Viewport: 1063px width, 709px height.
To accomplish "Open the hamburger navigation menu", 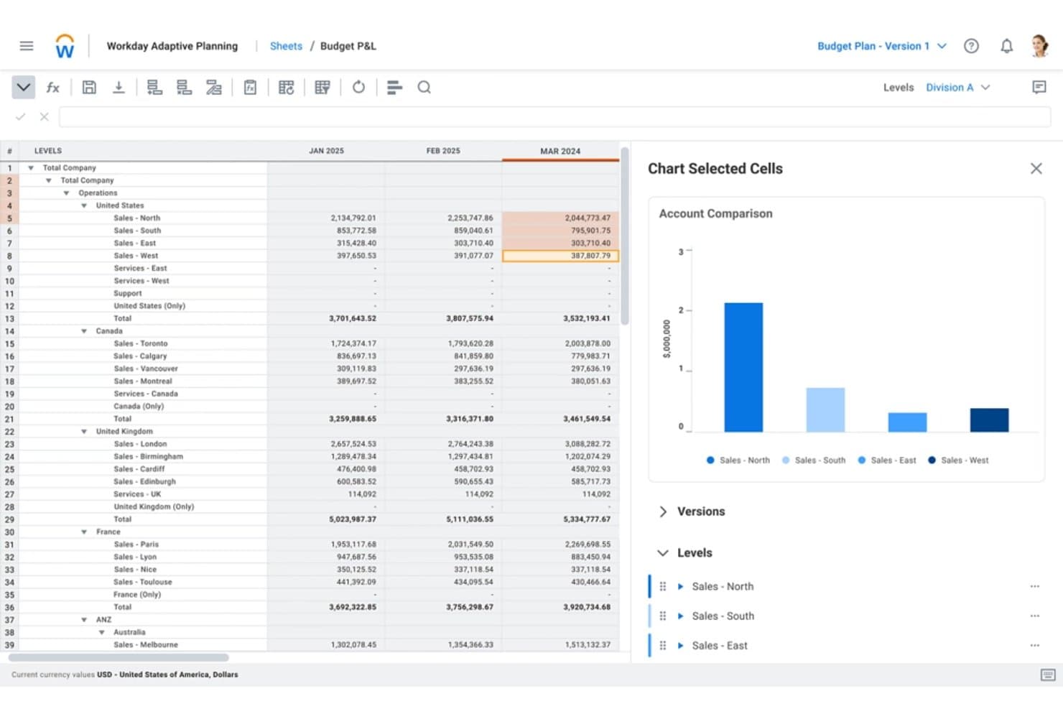I will [x=27, y=46].
